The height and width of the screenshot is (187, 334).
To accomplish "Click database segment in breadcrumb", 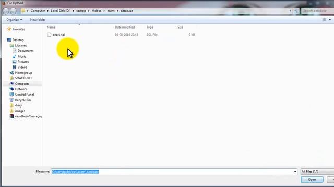I will point(126,11).
